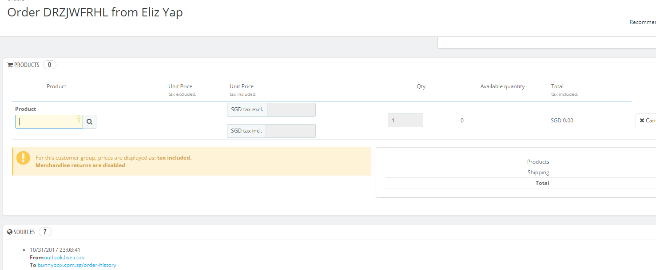Open the outlook.live.com source link

64,258
